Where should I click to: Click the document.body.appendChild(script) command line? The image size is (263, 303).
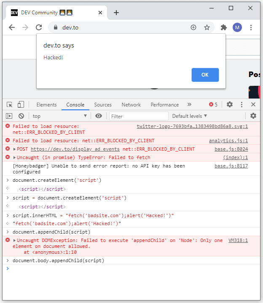tap(59, 260)
